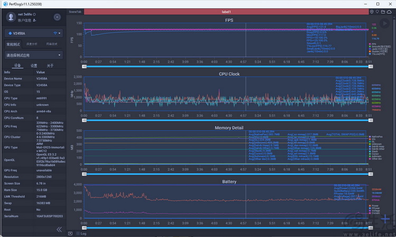Image resolution: width=396 pixels, height=237 pixels.
Task: Collapse the left panel with double-chevron icon
Action: click(x=59, y=229)
